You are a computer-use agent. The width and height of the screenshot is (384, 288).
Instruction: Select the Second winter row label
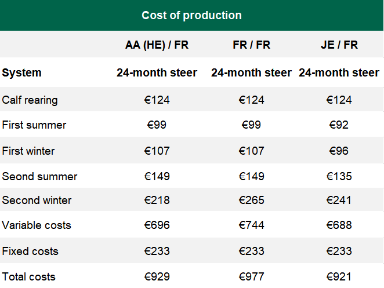[x=37, y=200]
